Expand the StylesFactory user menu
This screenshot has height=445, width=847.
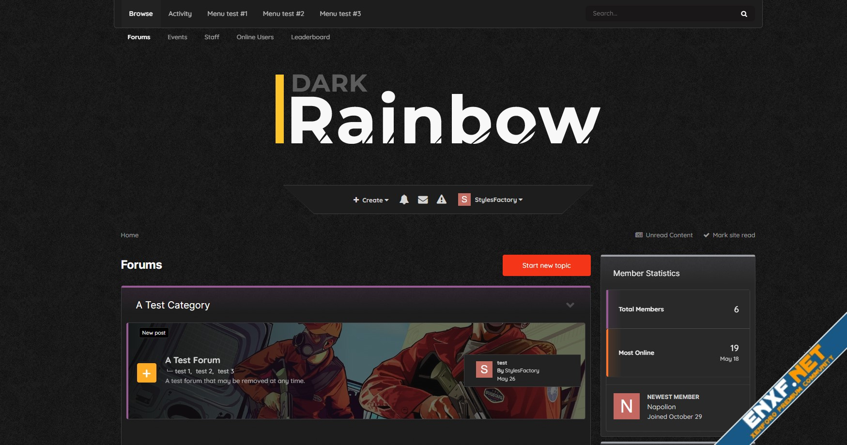click(498, 200)
